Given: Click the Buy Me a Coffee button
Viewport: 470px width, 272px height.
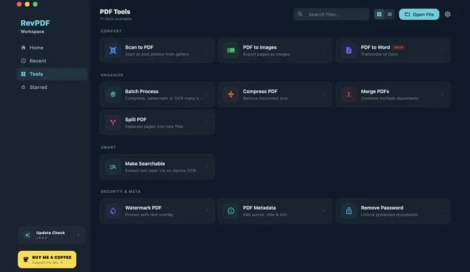Looking at the screenshot, I should 47,260.
